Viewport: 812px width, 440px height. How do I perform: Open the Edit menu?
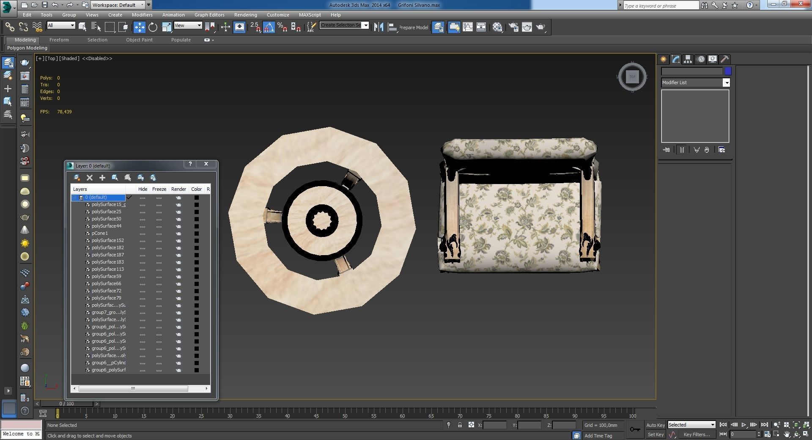[x=27, y=15]
